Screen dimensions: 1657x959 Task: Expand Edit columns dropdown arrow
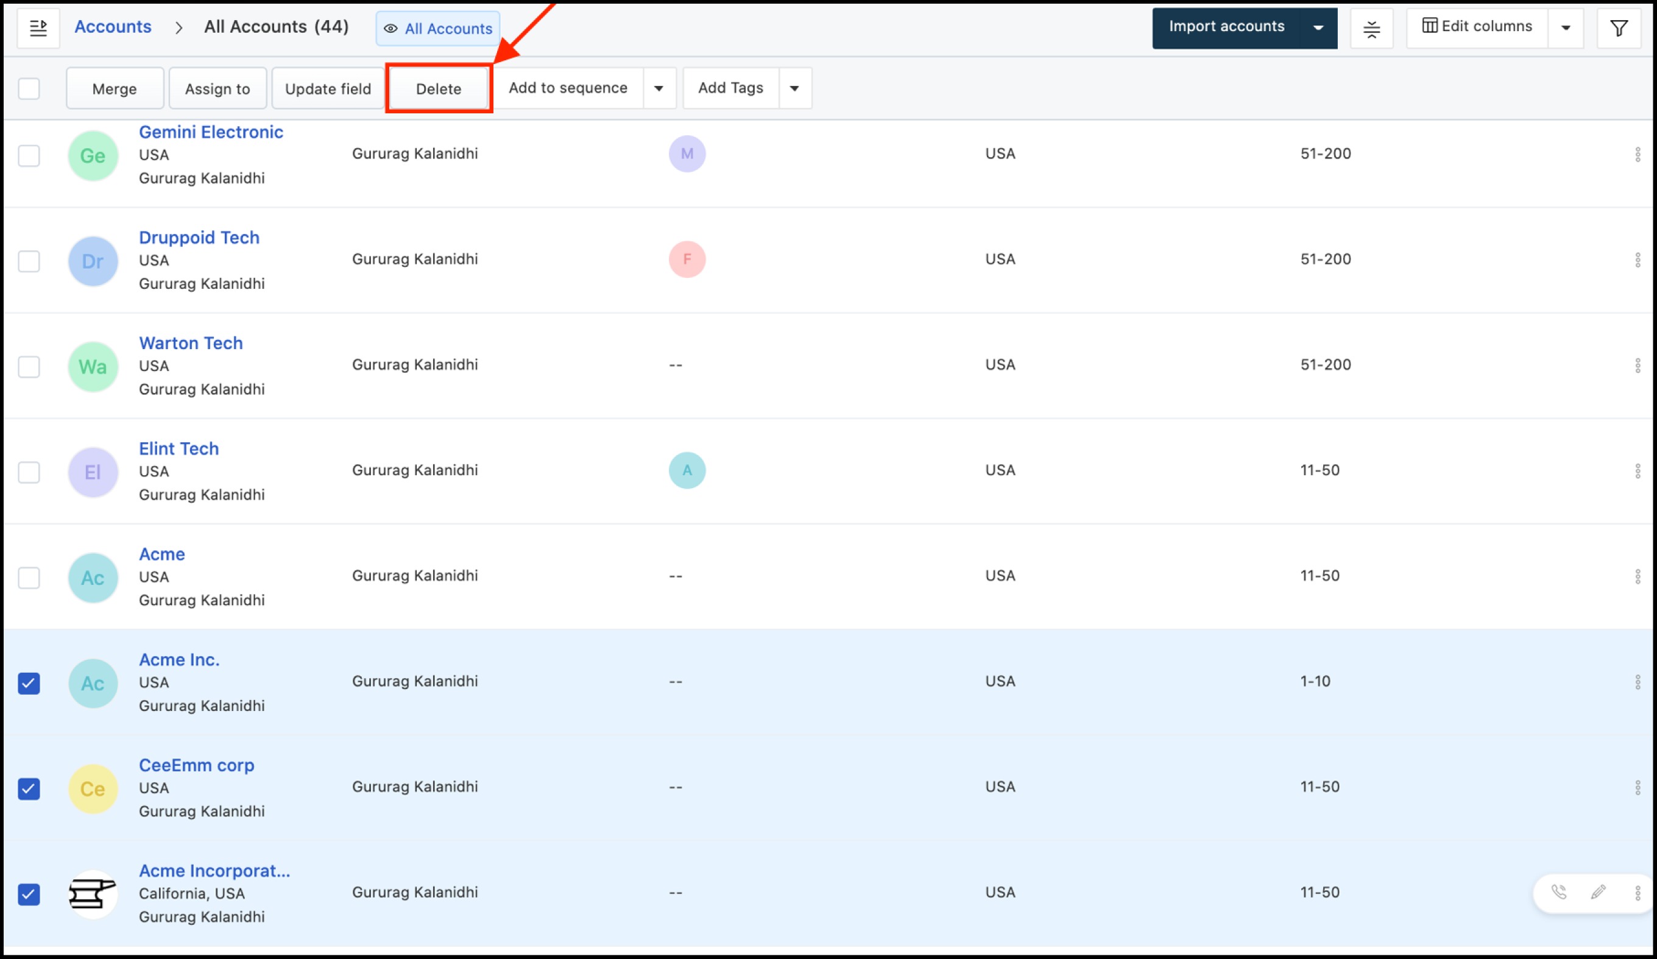1565,27
